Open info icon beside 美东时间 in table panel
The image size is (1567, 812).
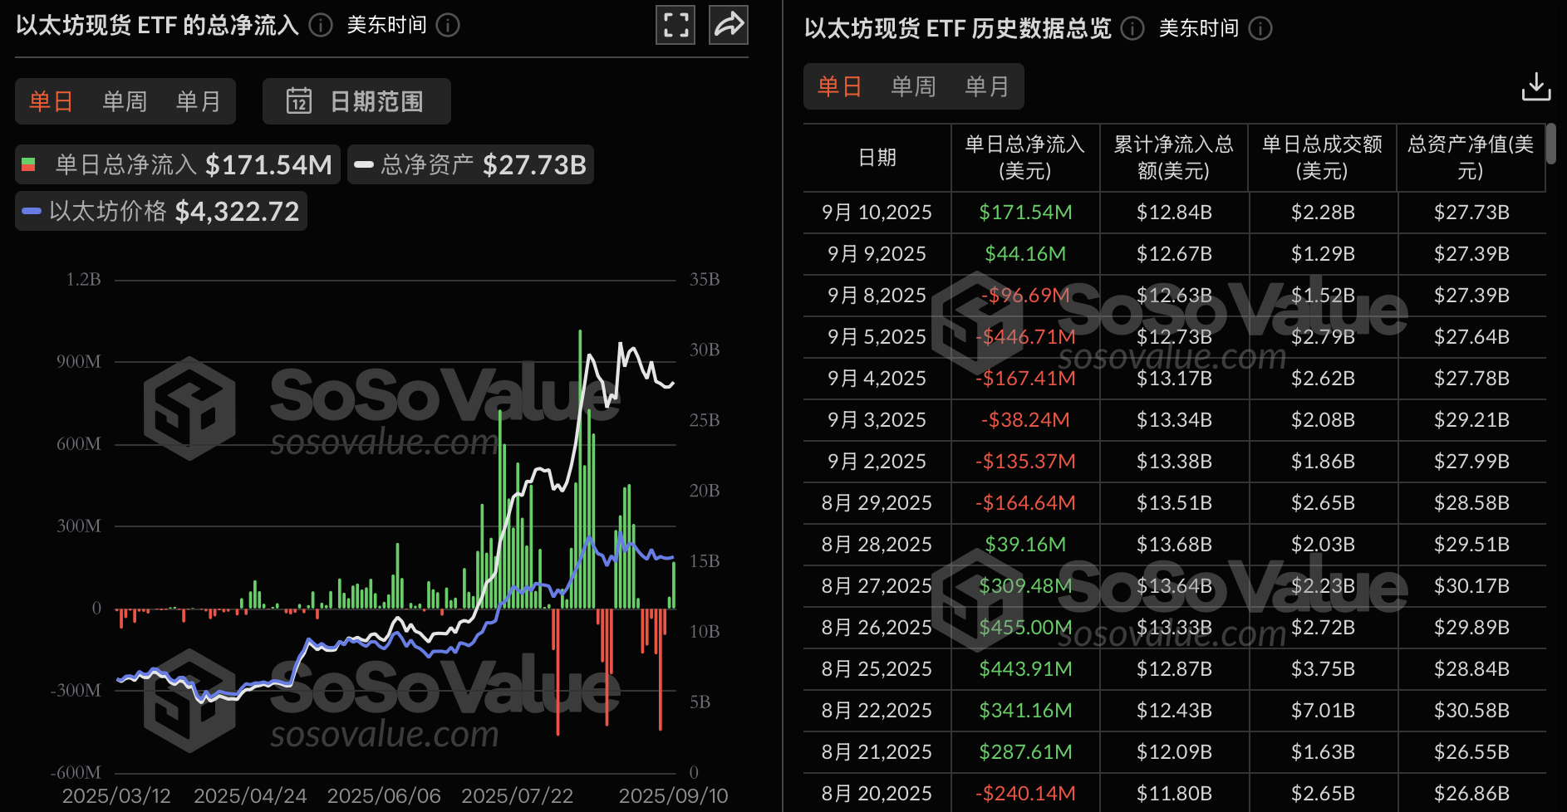click(x=1260, y=28)
